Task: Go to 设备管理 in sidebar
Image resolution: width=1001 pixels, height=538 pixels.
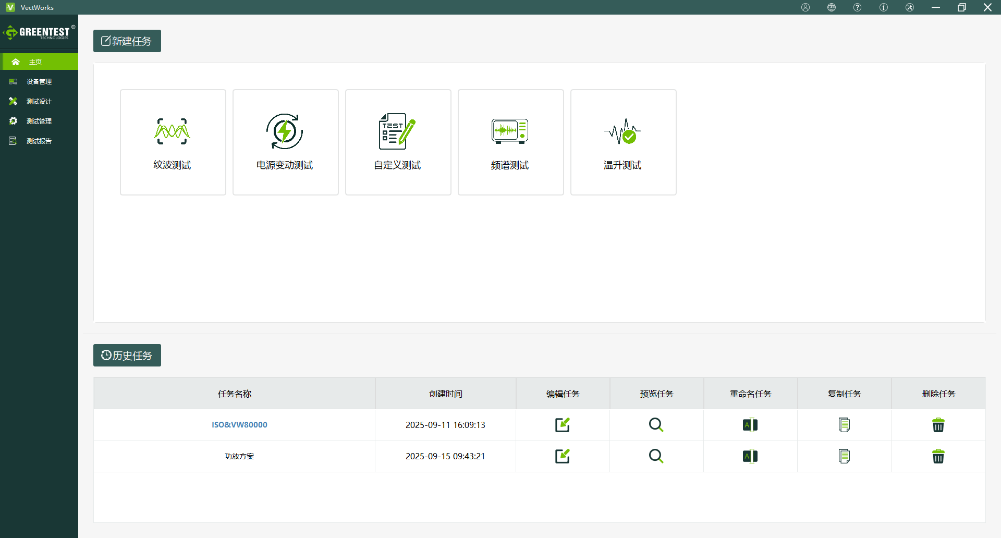Action: (39, 81)
